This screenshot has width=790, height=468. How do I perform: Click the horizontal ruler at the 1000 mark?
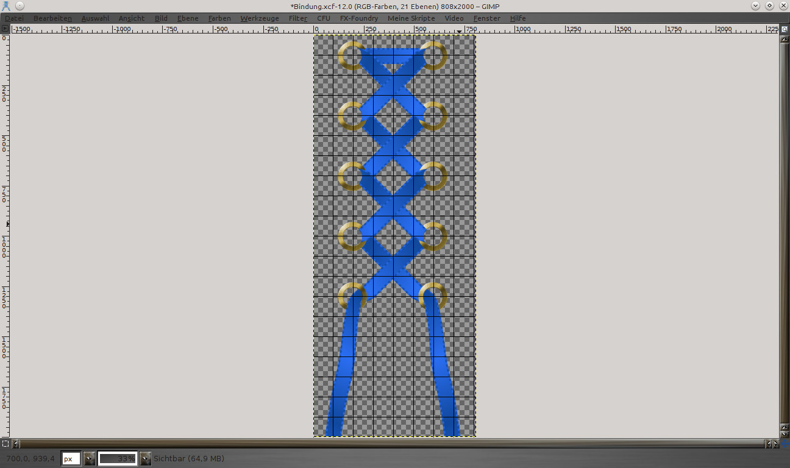(x=522, y=29)
